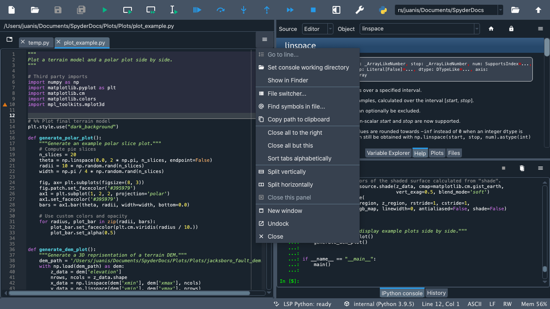Expand the working directory path dropdown
Screen dimensions: 550x309
point(500,10)
